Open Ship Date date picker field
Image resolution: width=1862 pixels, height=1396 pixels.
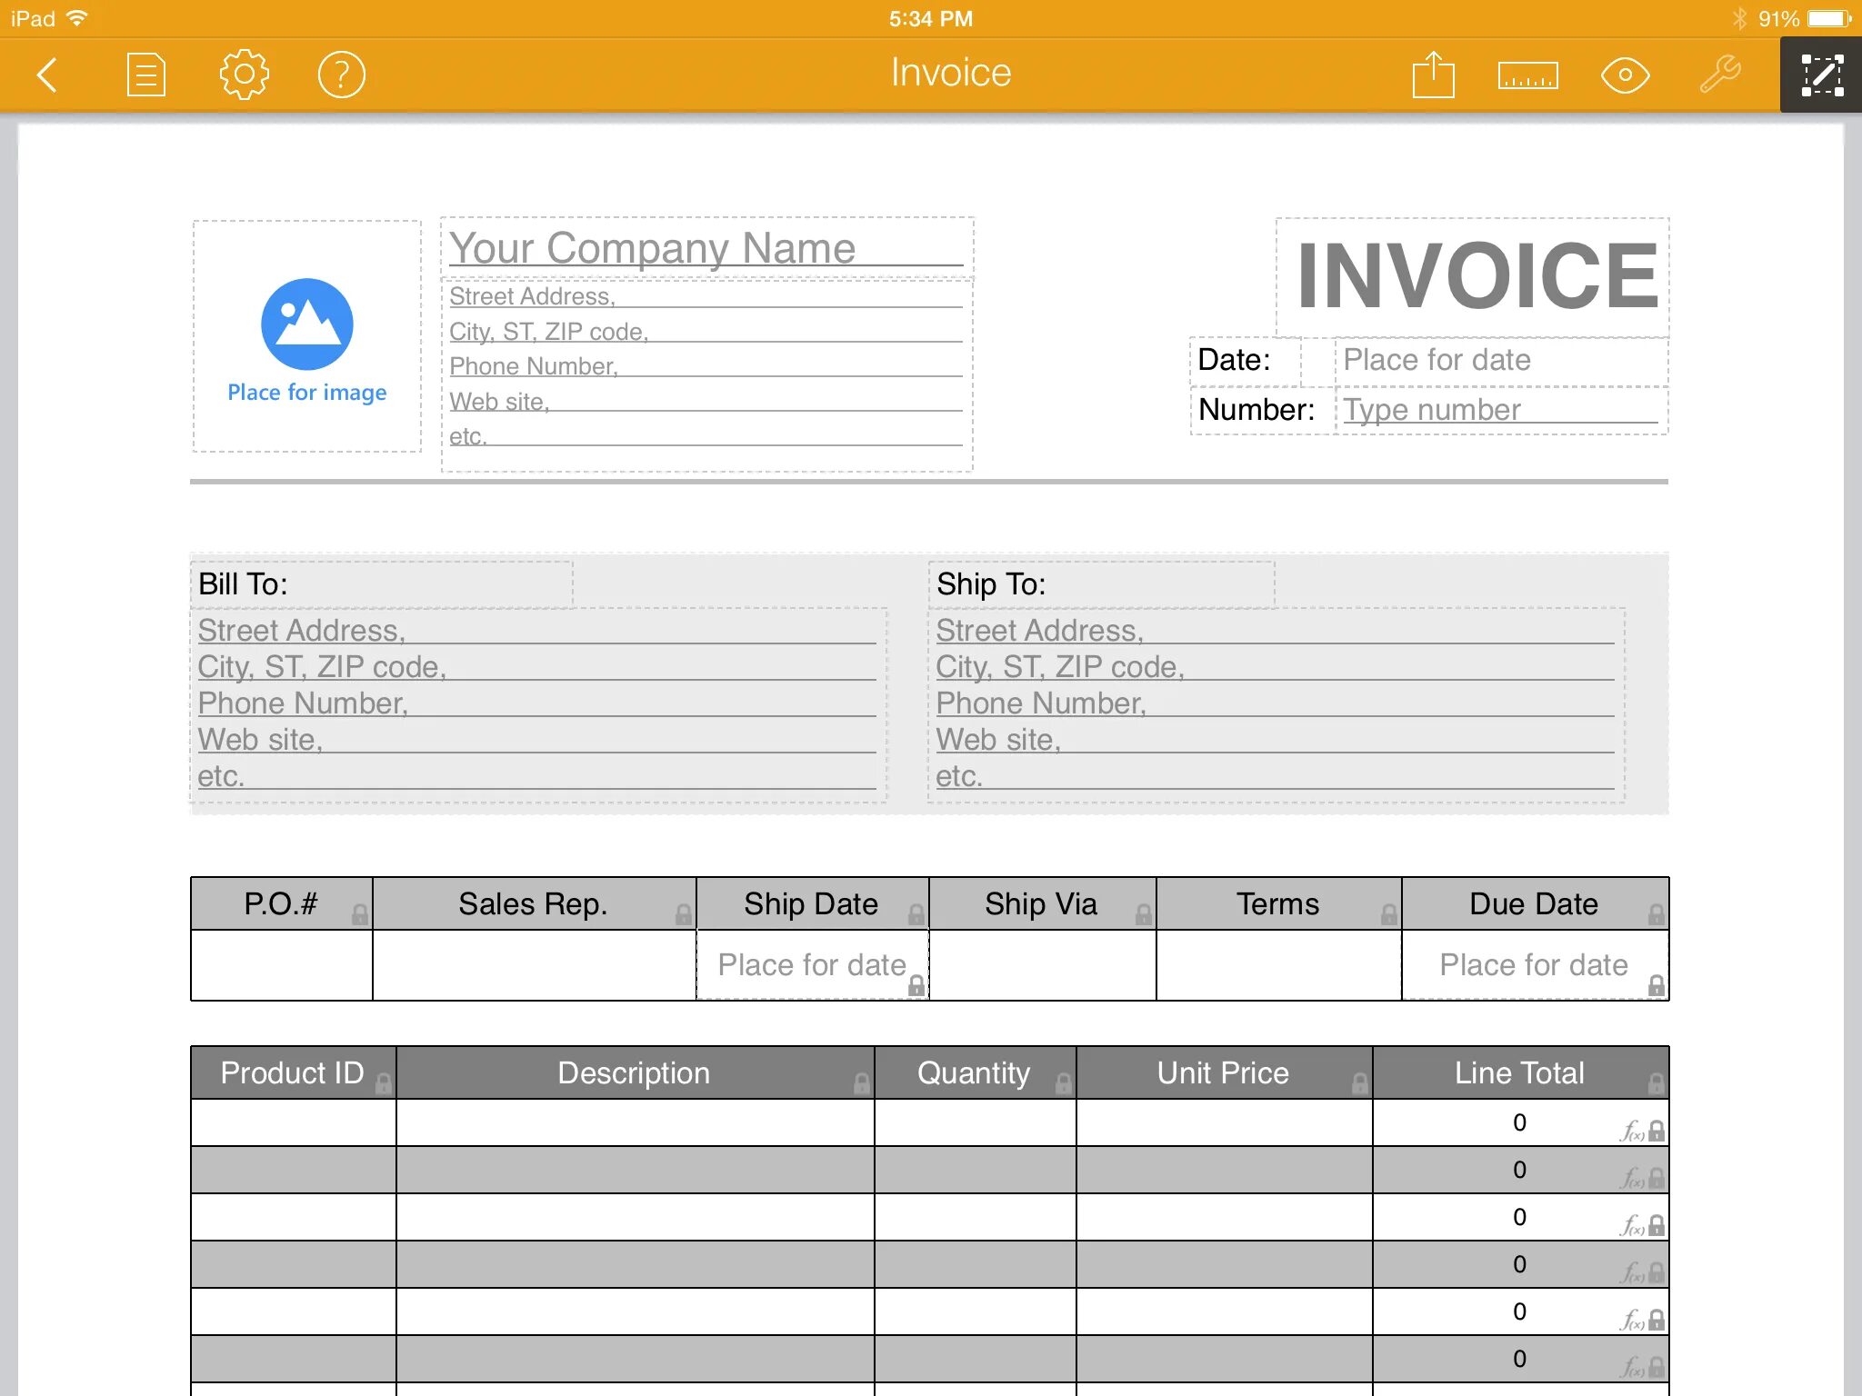pyautogui.click(x=811, y=965)
